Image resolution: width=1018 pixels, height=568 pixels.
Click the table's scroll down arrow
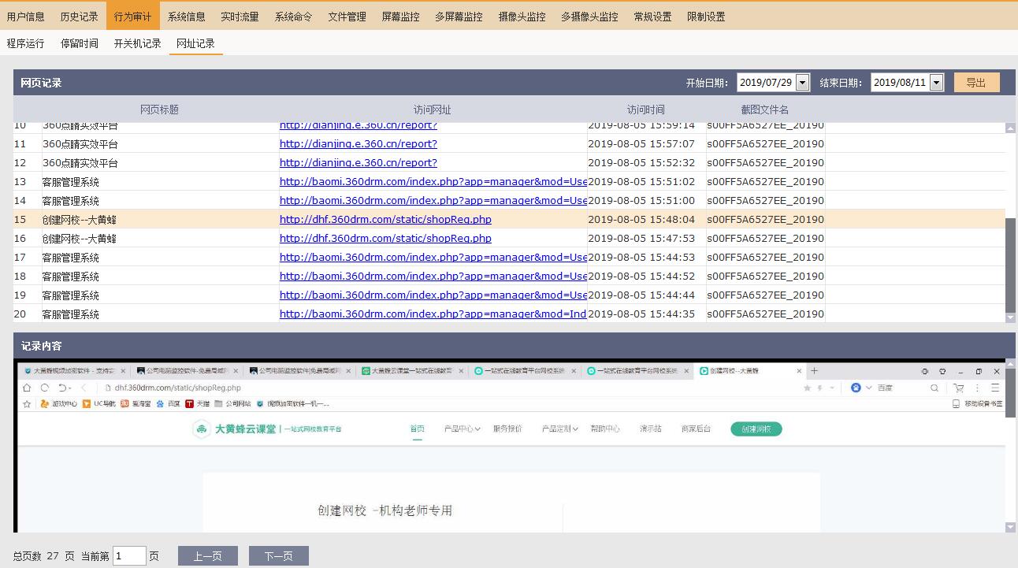point(1011,317)
